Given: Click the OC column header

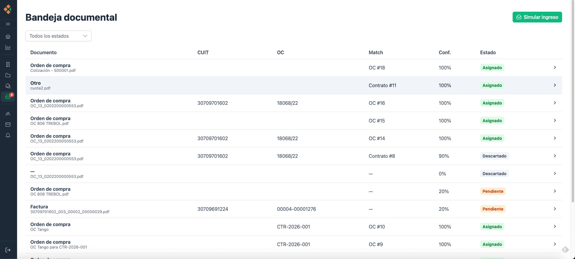Looking at the screenshot, I should 280,52.
